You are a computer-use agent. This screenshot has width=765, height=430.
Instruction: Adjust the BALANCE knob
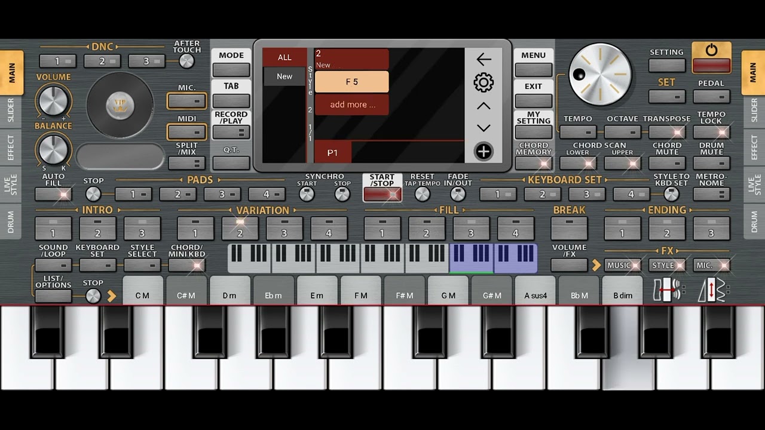tap(53, 149)
